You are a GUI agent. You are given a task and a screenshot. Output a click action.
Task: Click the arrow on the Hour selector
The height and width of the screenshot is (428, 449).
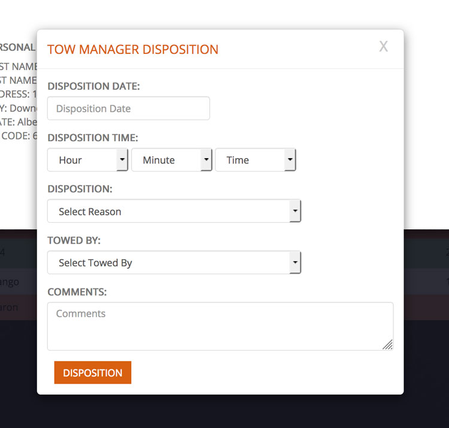[x=122, y=160]
